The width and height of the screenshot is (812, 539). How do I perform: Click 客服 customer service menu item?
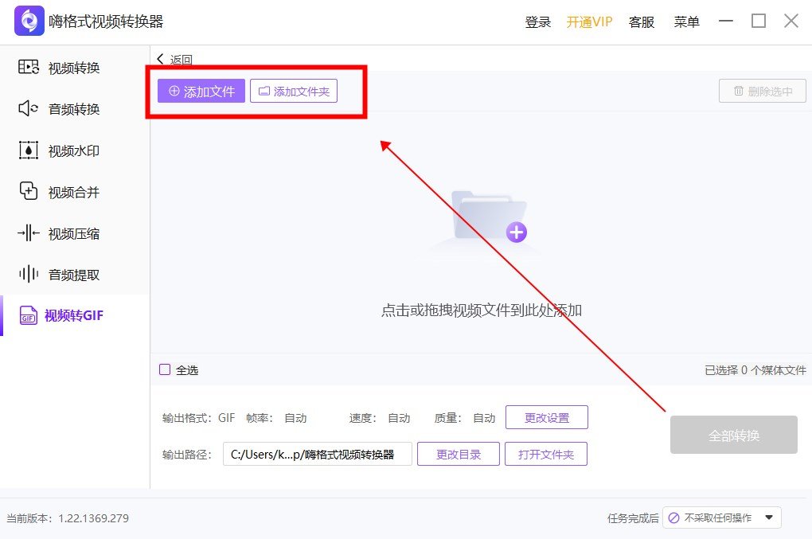coord(642,21)
